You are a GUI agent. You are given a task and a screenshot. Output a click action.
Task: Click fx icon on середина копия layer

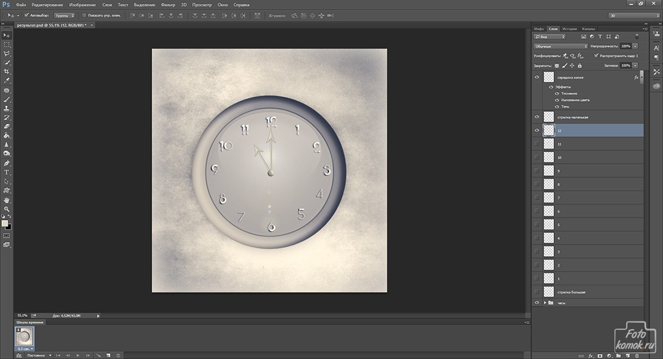(x=636, y=77)
